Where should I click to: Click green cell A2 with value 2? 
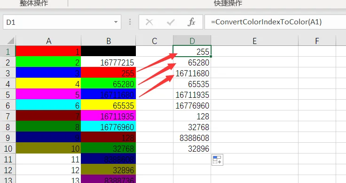(48, 62)
